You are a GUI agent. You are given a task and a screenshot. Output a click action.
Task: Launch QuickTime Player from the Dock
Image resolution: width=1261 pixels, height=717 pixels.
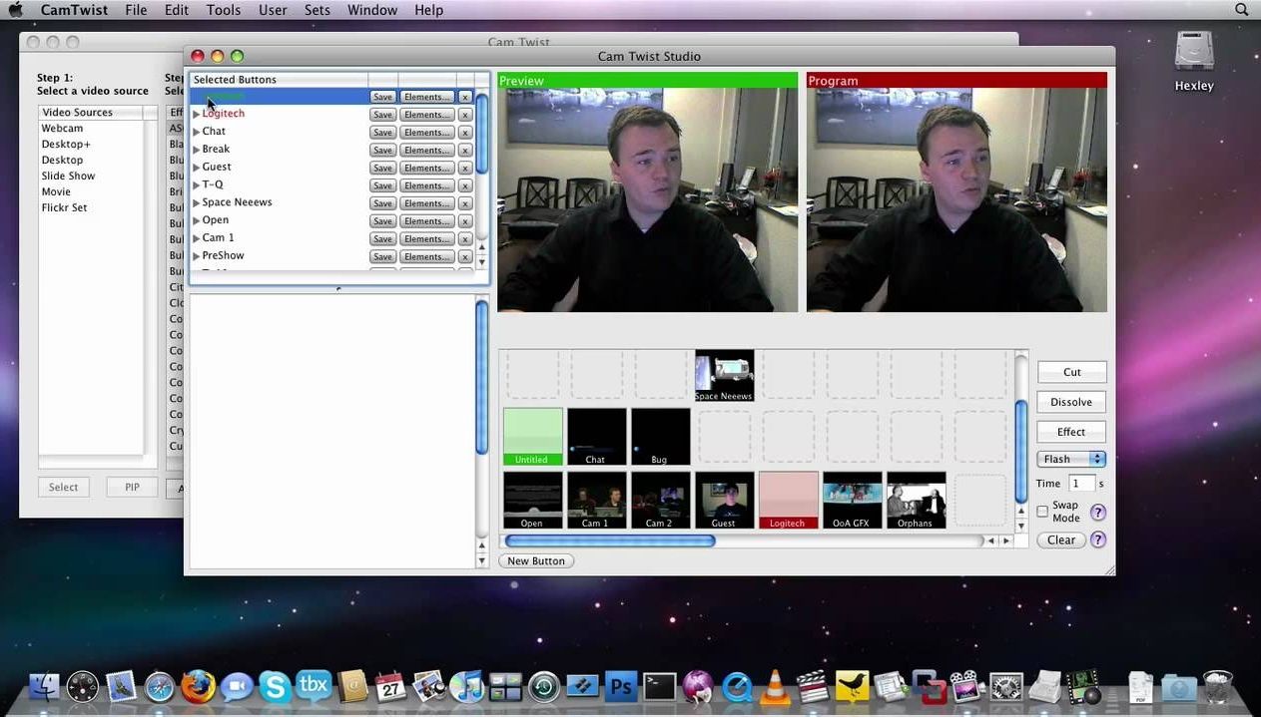(737, 686)
